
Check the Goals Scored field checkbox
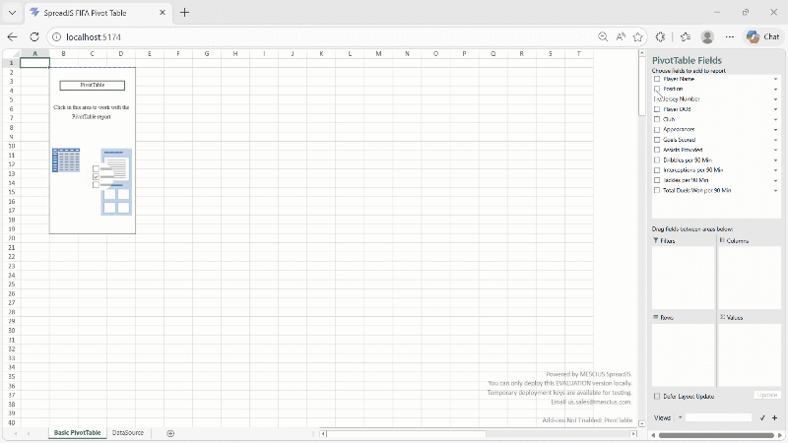[x=657, y=140]
